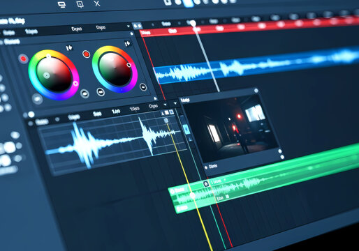Open second dropdown arrow beside the preview panel's corner
Screen dimensions: 359x251
[x=175, y=103]
